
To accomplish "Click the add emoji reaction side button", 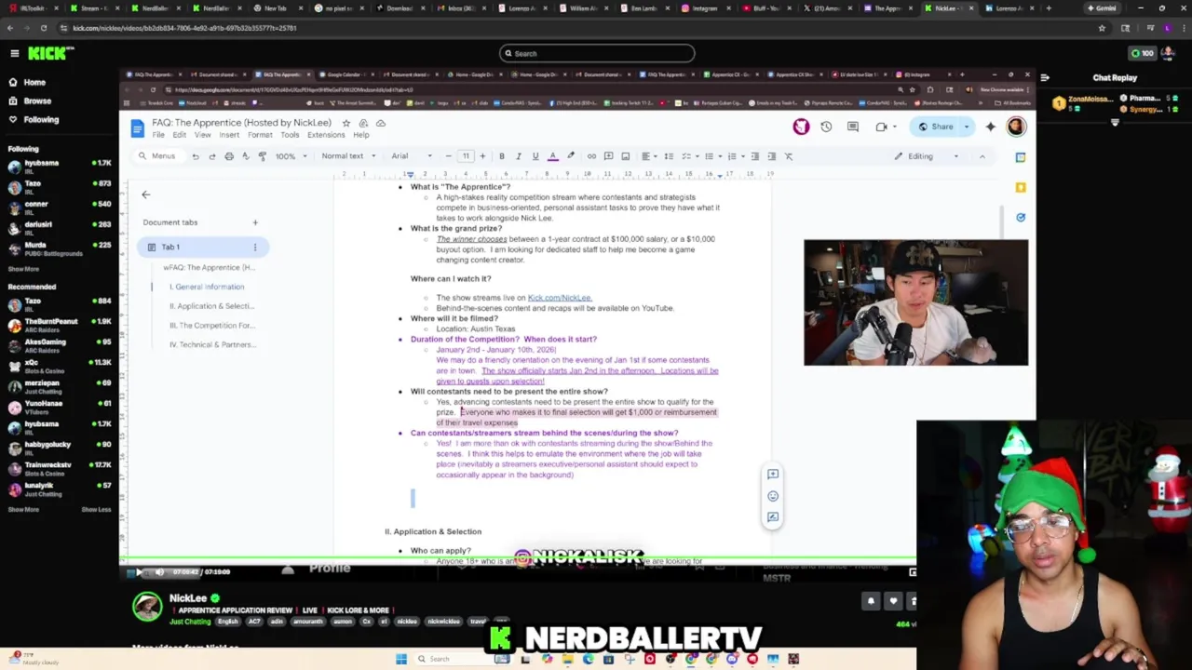I will pos(773,496).
